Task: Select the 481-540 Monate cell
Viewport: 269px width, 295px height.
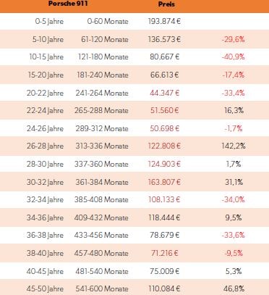Action: click(x=102, y=271)
